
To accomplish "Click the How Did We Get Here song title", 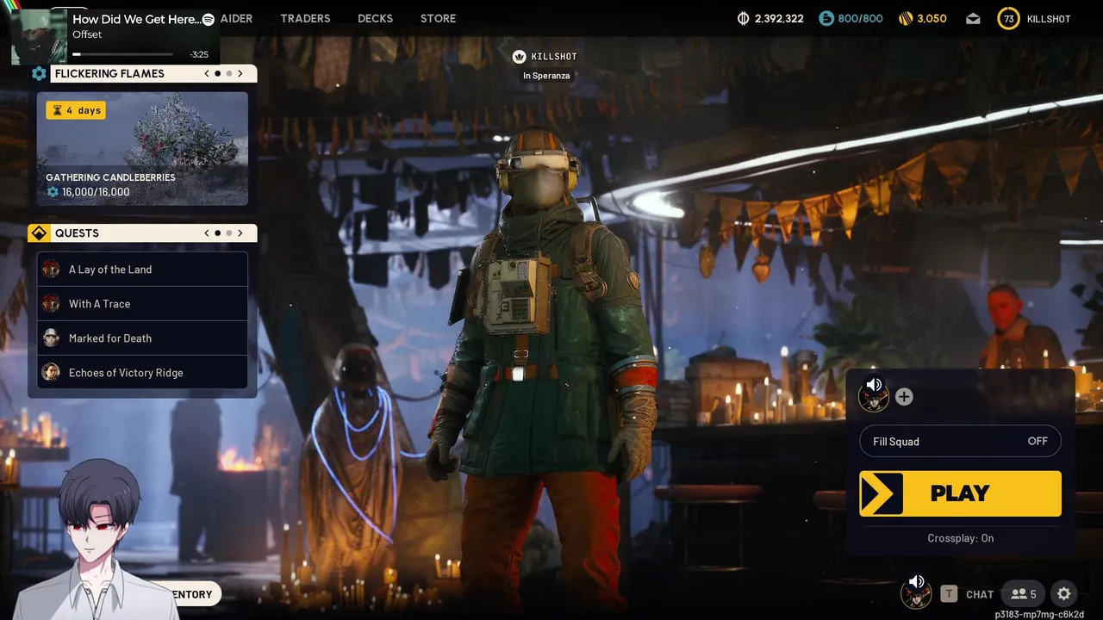I will coord(136,19).
